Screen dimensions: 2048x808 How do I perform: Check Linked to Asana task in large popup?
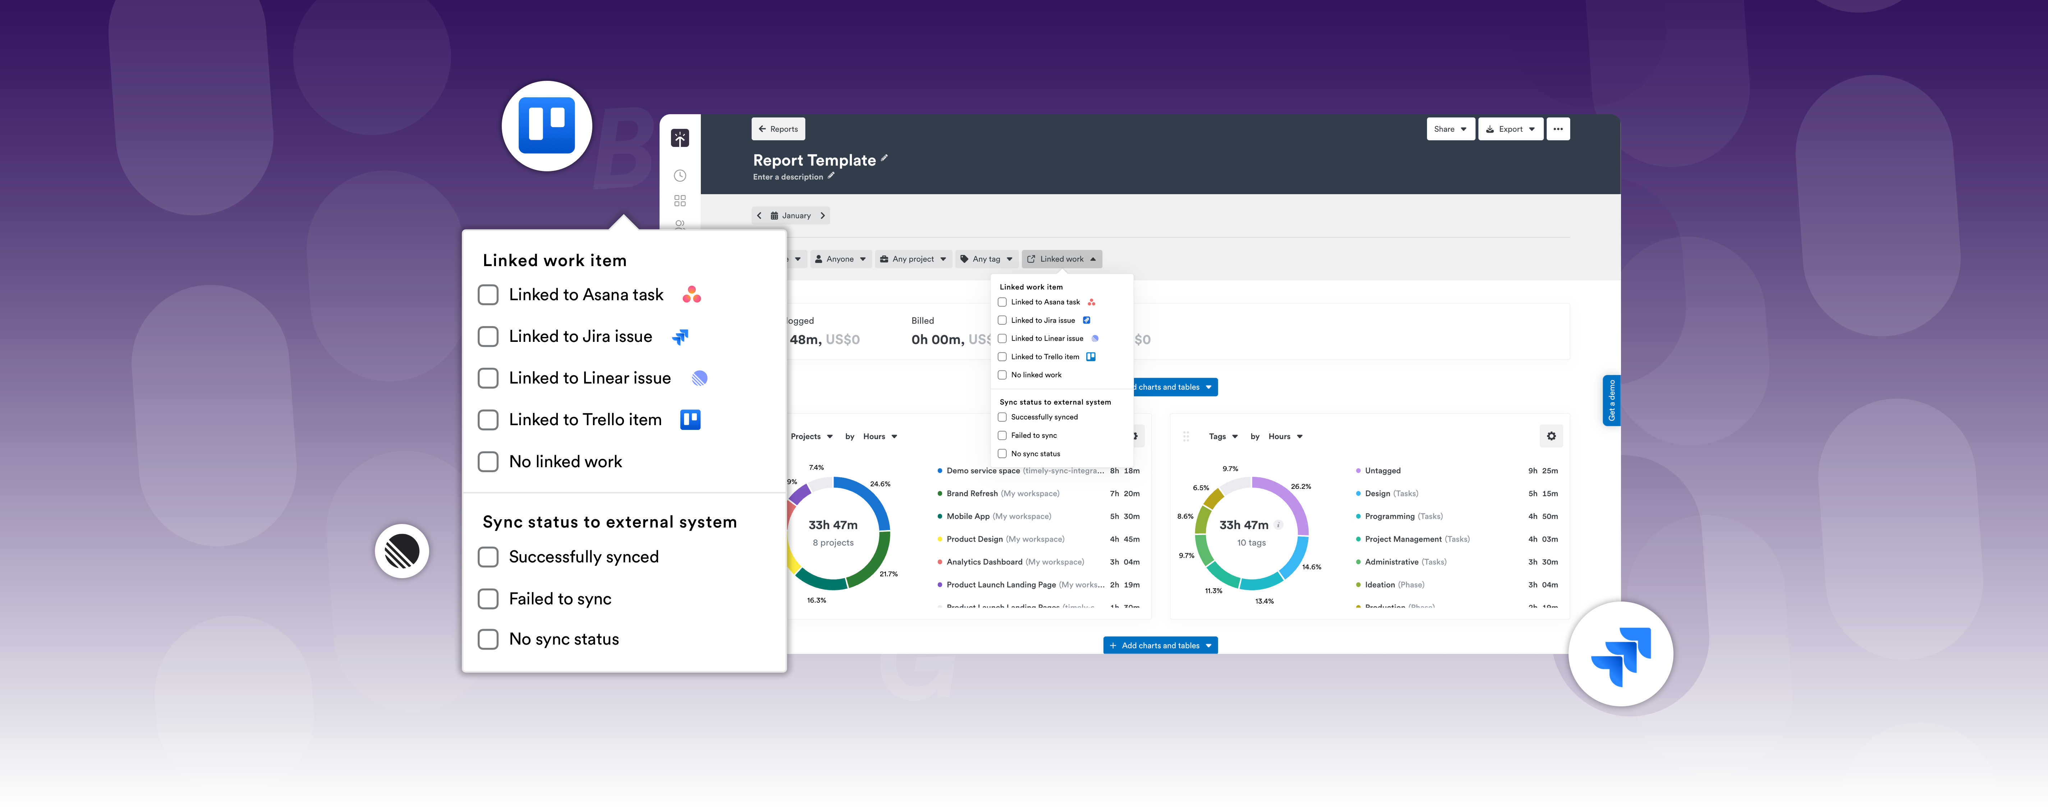coord(488,295)
